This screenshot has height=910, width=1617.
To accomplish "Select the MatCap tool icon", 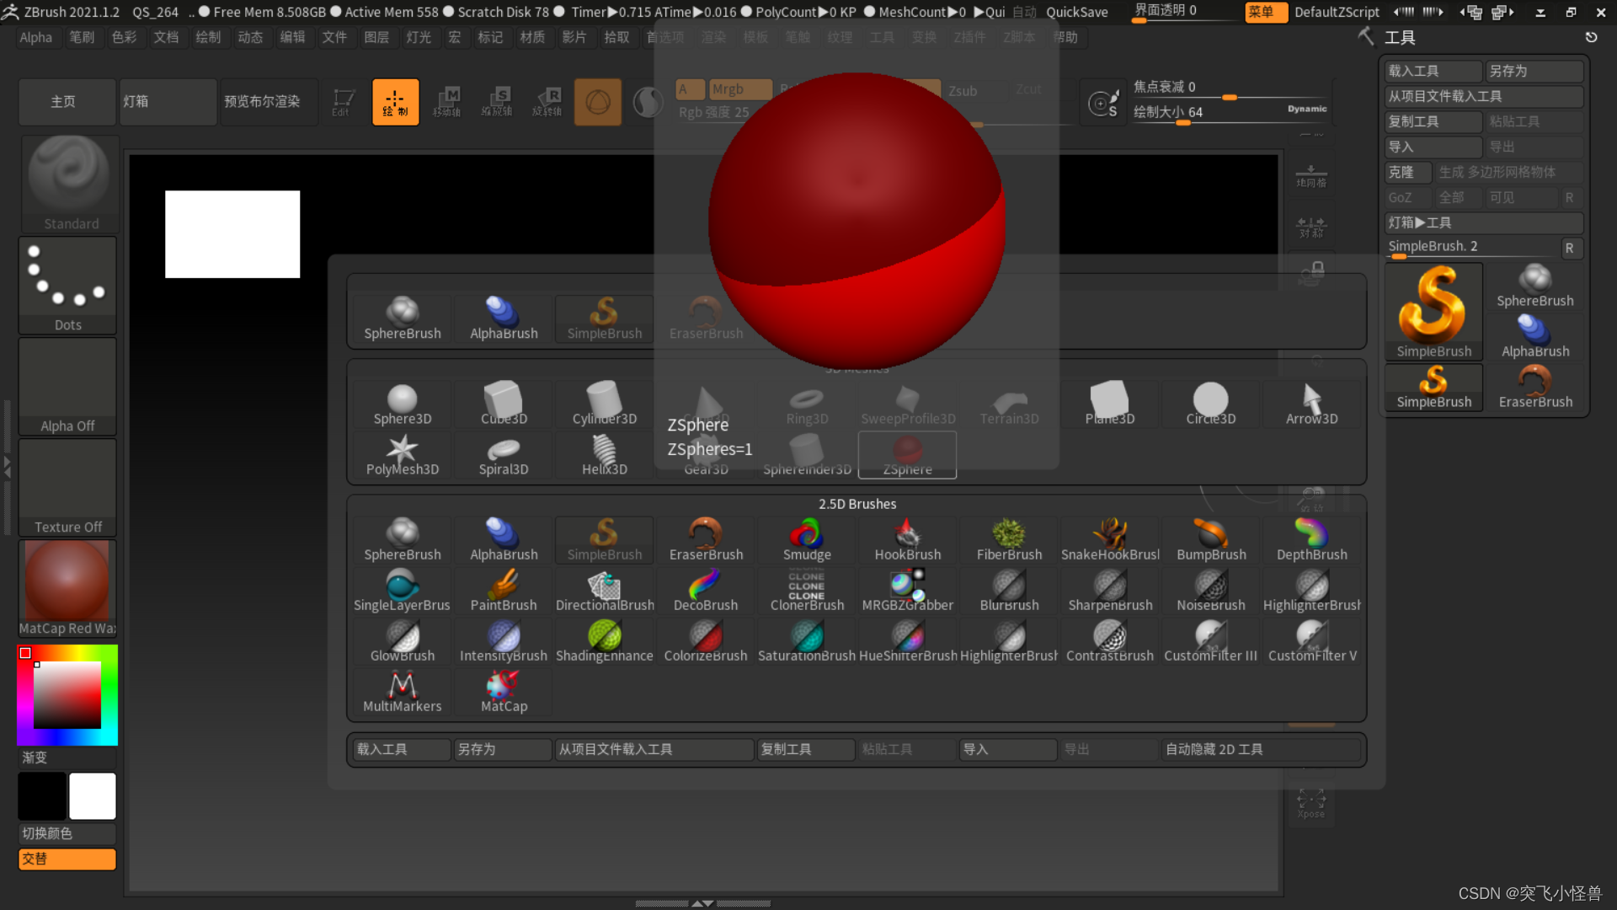I will [503, 692].
